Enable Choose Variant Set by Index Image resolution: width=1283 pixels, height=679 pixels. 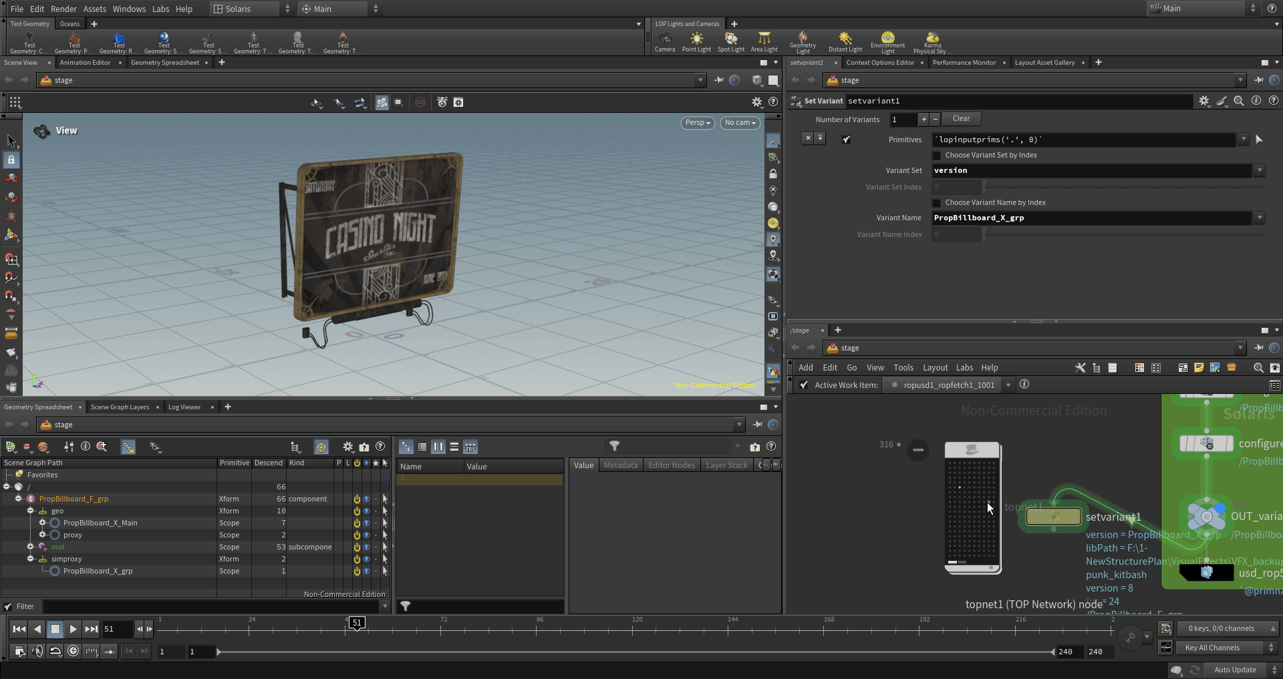point(937,156)
